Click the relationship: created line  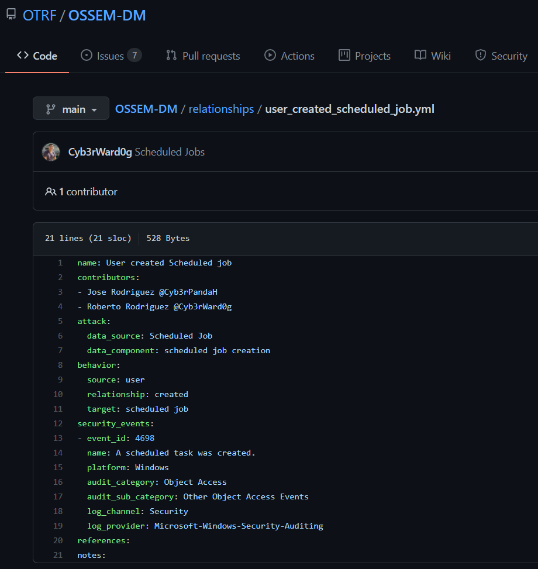point(137,395)
